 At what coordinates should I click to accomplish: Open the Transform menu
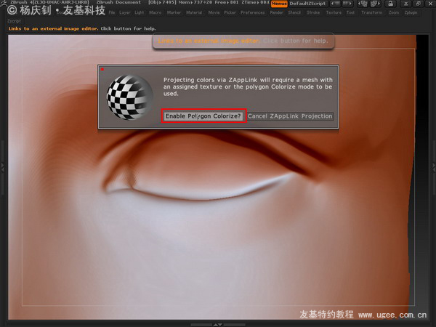tap(372, 12)
